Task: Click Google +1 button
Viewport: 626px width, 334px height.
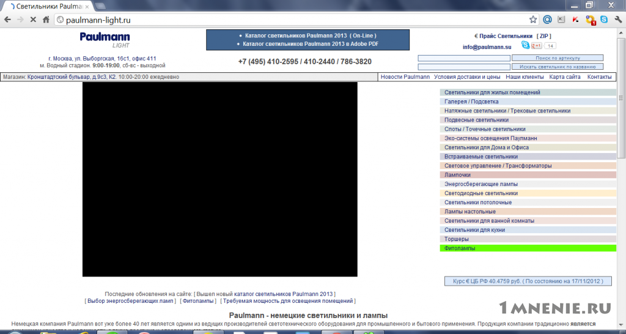Action: tap(537, 45)
